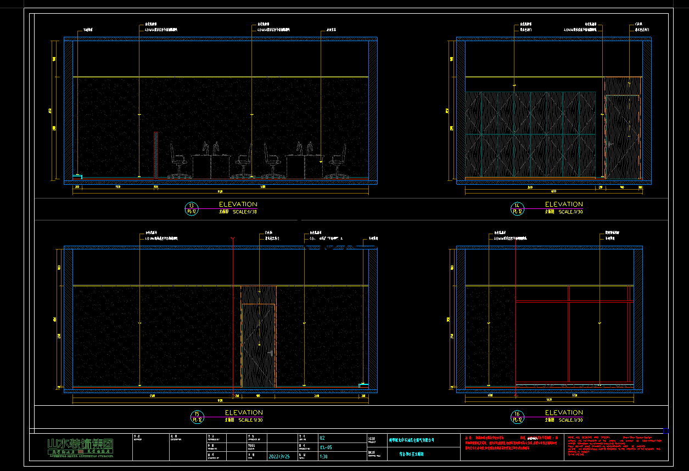Click the orange dashed door in elevation 15

coord(258,344)
